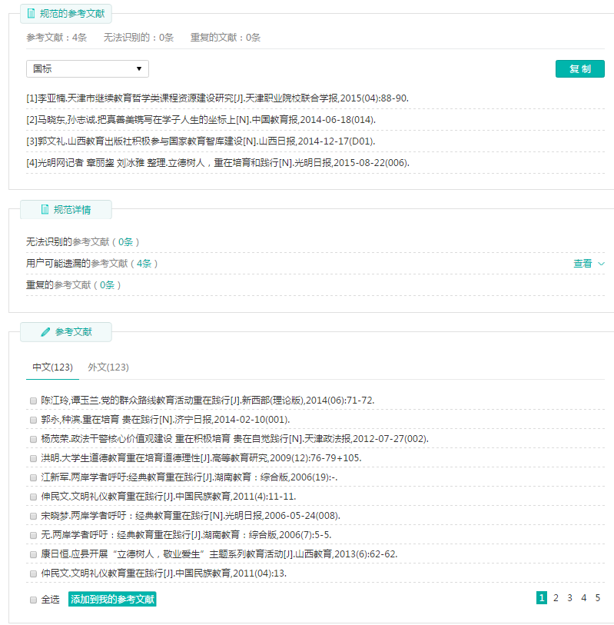This screenshot has width=614, height=625.
Task: Toggle the 全选 select-all checkbox
Action: pyautogui.click(x=33, y=599)
